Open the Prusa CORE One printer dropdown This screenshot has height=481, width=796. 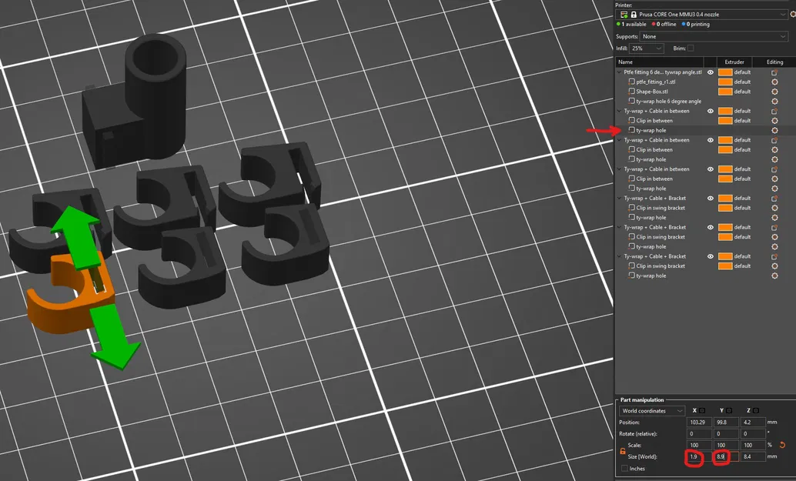703,15
